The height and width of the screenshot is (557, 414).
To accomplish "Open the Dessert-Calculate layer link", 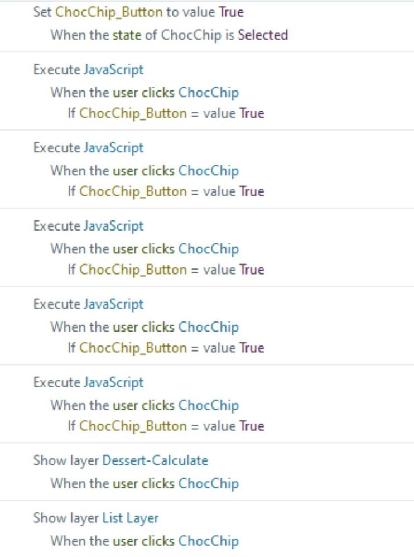I will (155, 461).
